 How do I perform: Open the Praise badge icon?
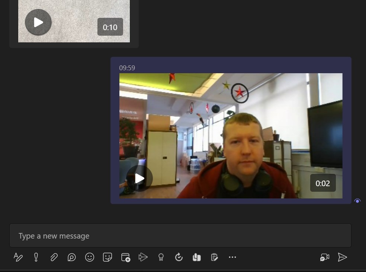pyautogui.click(x=161, y=257)
